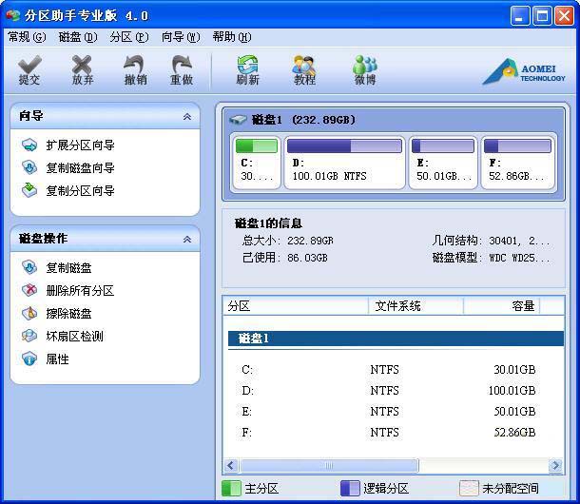580x504 pixels.
Task: Collapse the 向导 panel with chevron
Action: pyautogui.click(x=187, y=116)
